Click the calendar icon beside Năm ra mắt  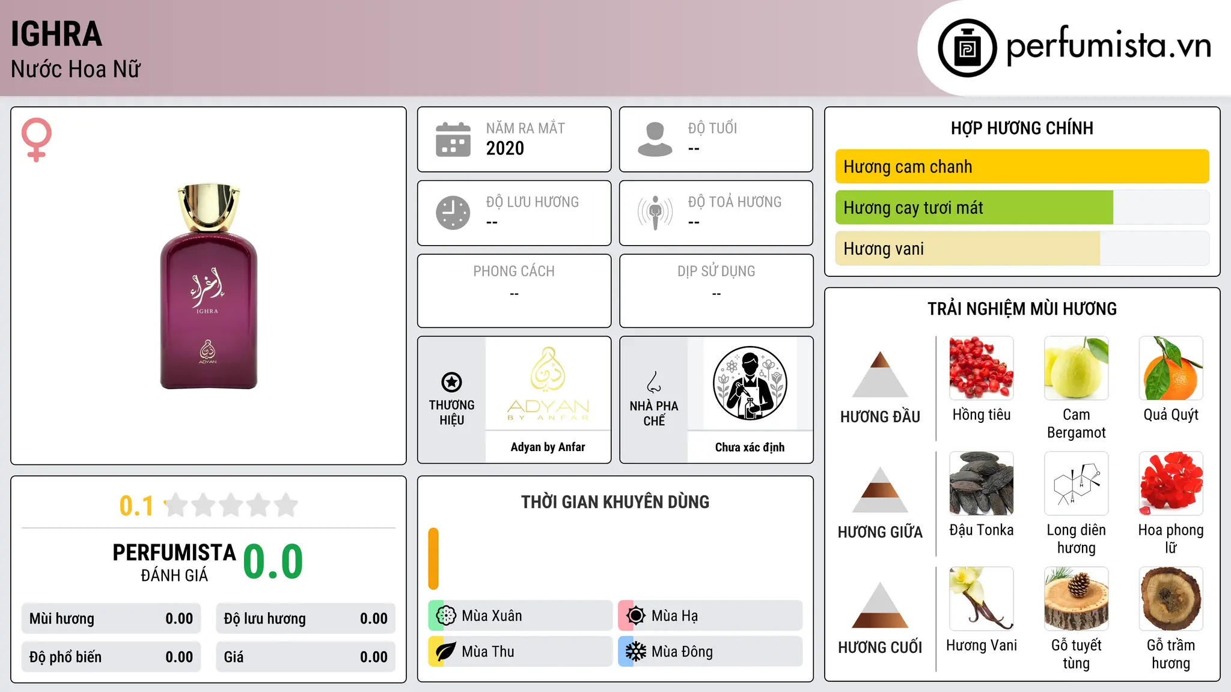(x=453, y=139)
